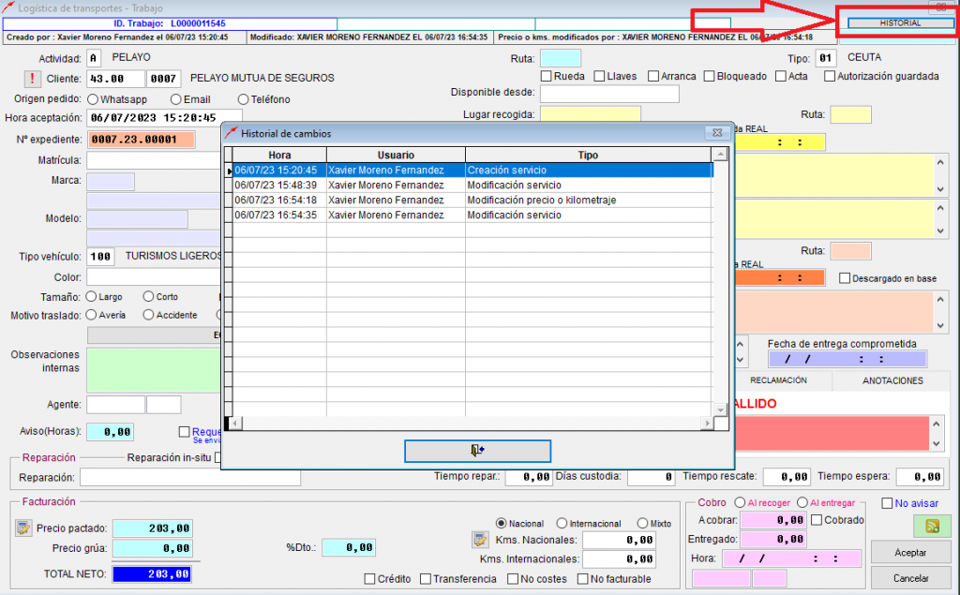Click the calculator icon beside Kms. Nacionales

[478, 540]
